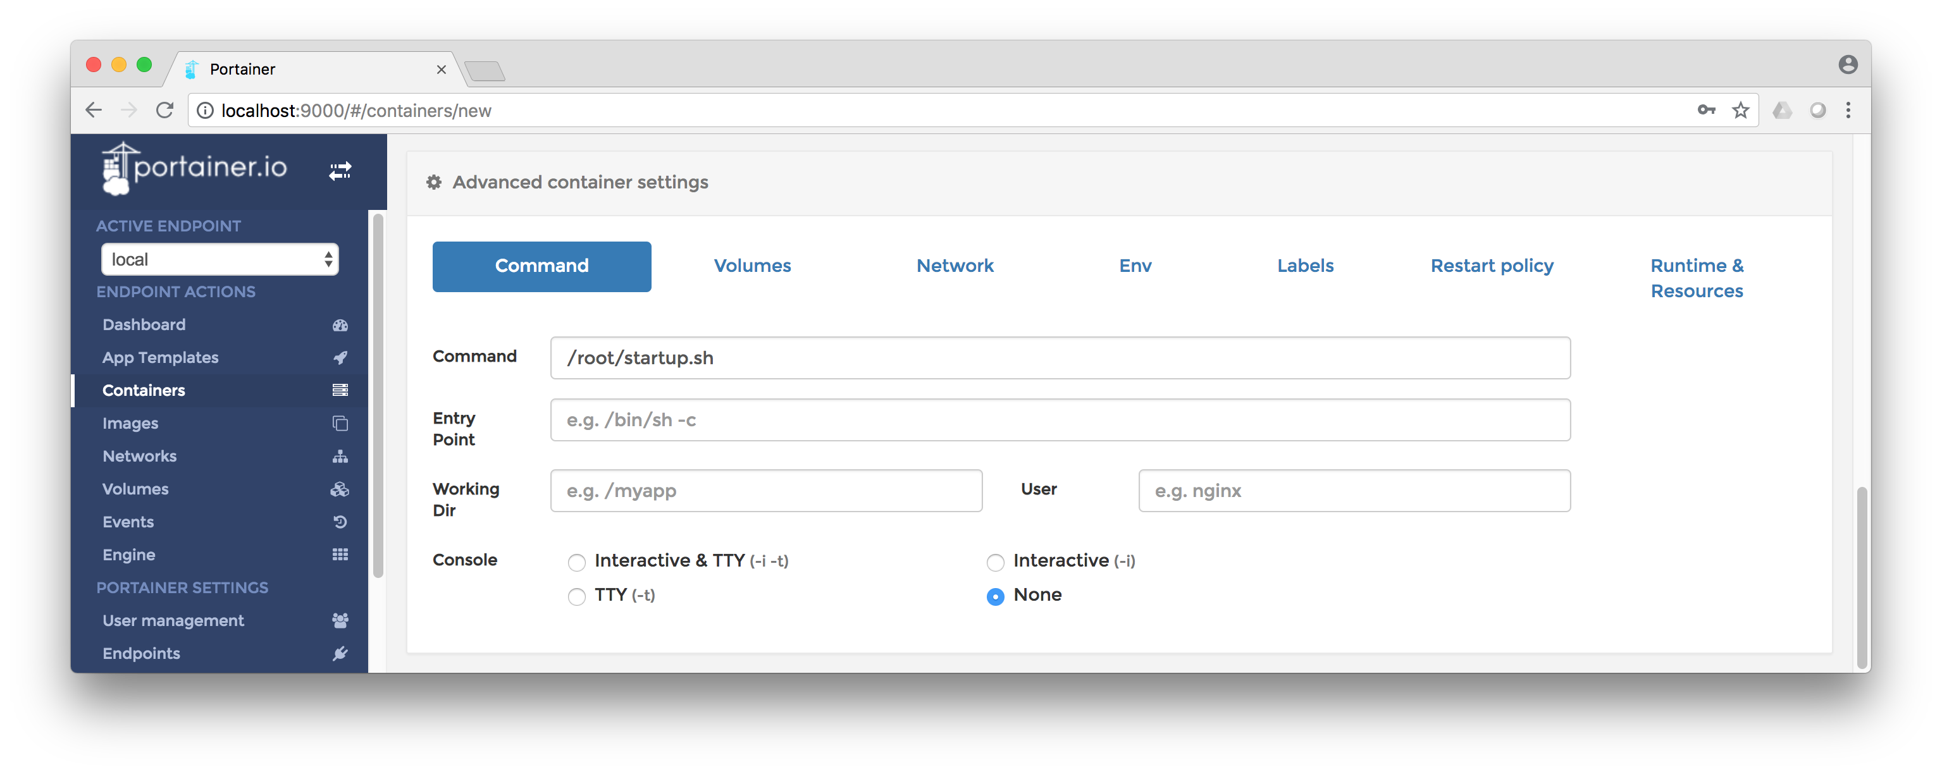
Task: Click the Networks sitemap icon
Action: pyautogui.click(x=340, y=456)
